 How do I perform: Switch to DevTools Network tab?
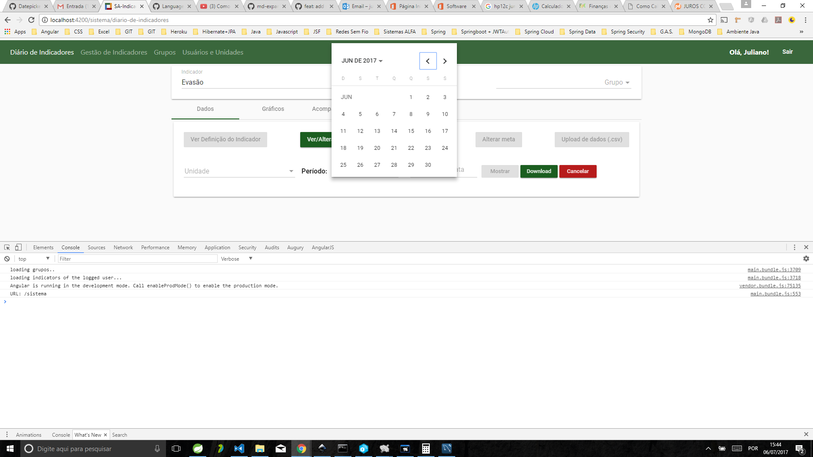[x=123, y=248]
